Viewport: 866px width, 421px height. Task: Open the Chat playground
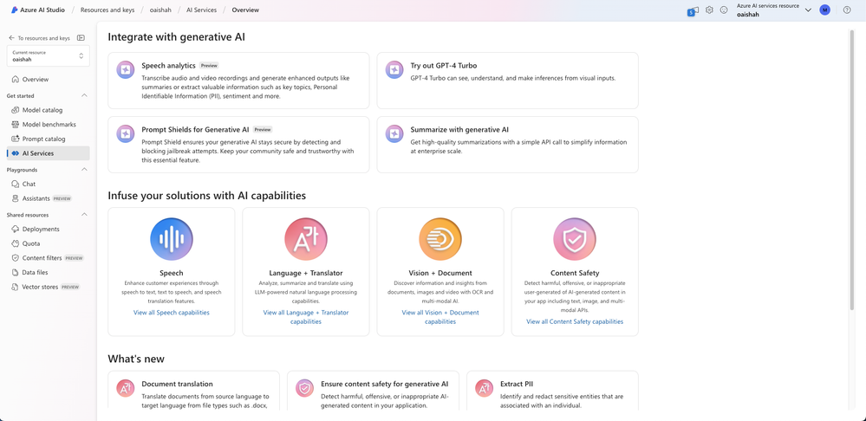(48, 184)
